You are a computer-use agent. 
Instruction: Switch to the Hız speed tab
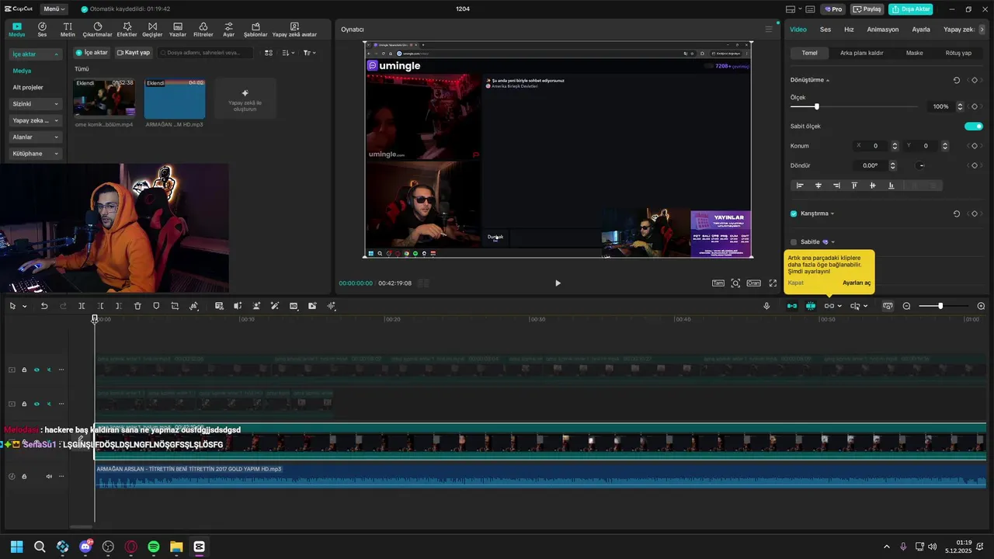(x=849, y=30)
